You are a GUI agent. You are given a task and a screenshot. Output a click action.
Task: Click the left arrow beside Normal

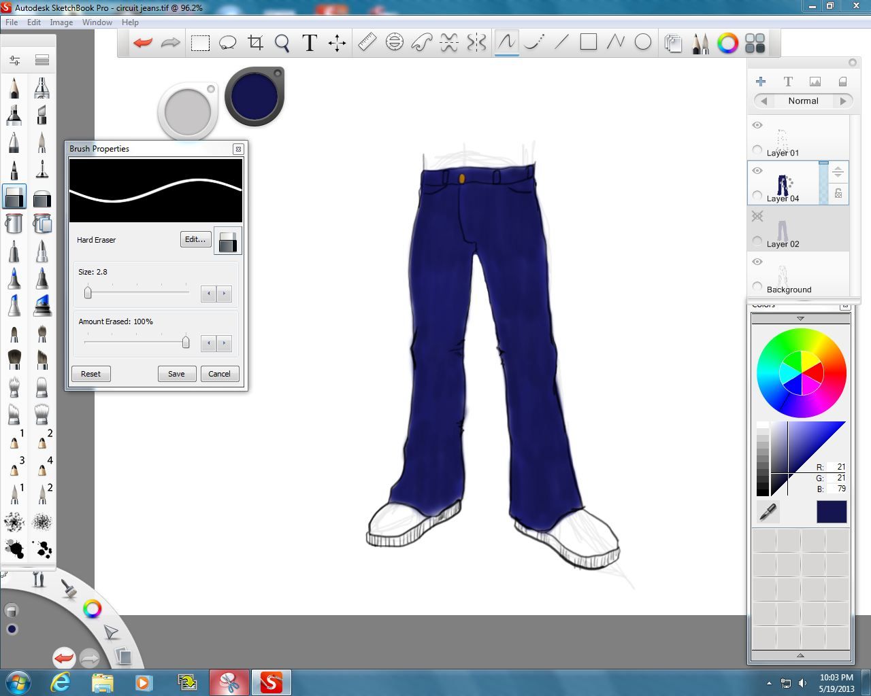click(763, 101)
